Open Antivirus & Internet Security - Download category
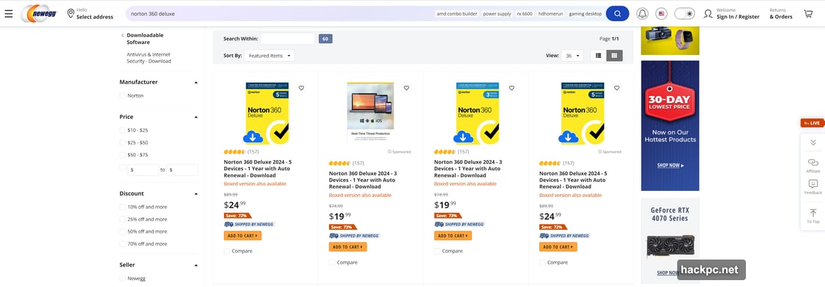 [148, 58]
